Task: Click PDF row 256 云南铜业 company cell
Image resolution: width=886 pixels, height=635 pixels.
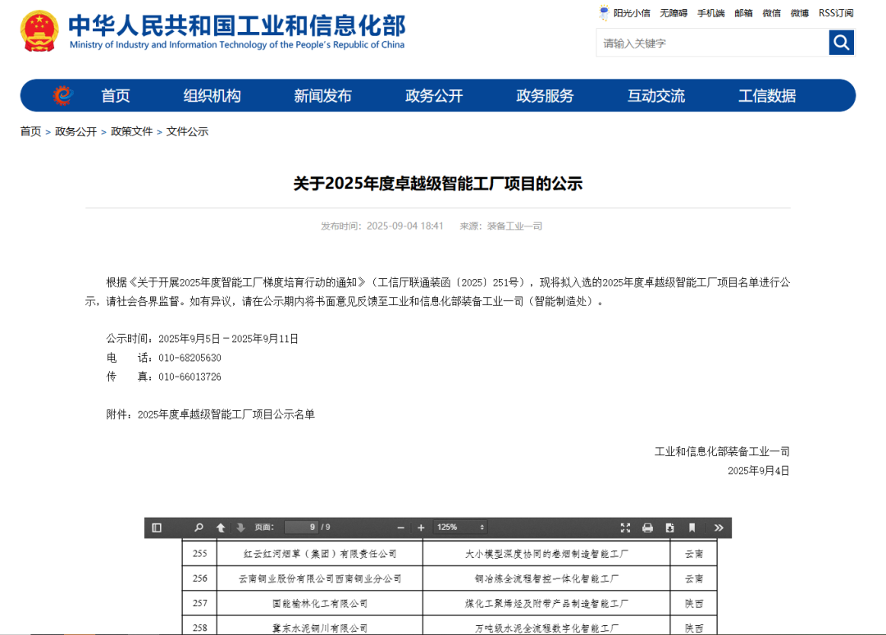Action: click(320, 578)
